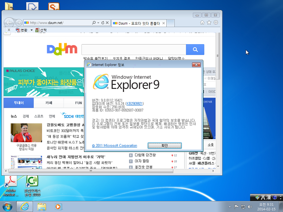
Task: Toggle the IME A input mode button
Action: (x=263, y=197)
